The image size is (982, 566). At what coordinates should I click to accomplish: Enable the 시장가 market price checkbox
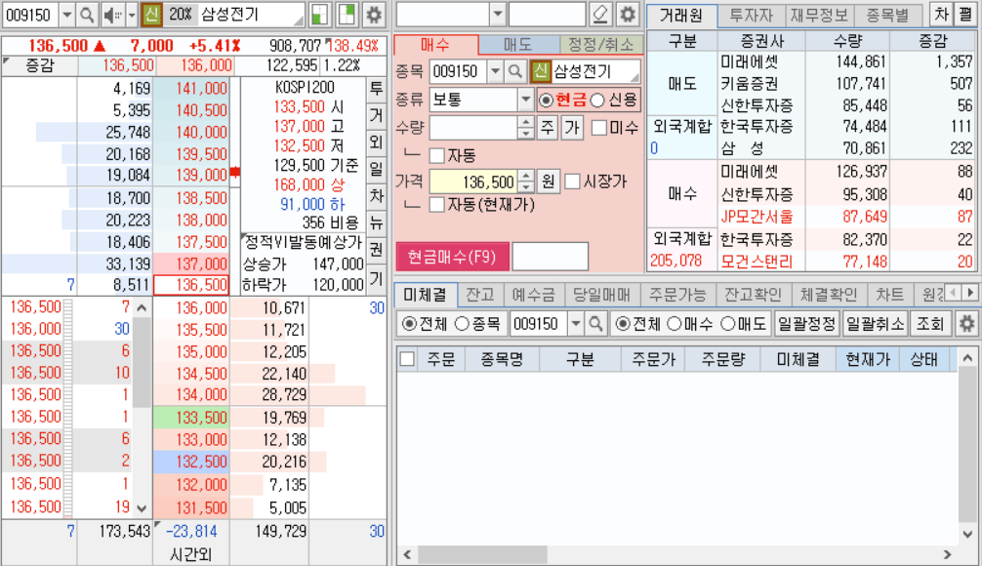coord(572,182)
